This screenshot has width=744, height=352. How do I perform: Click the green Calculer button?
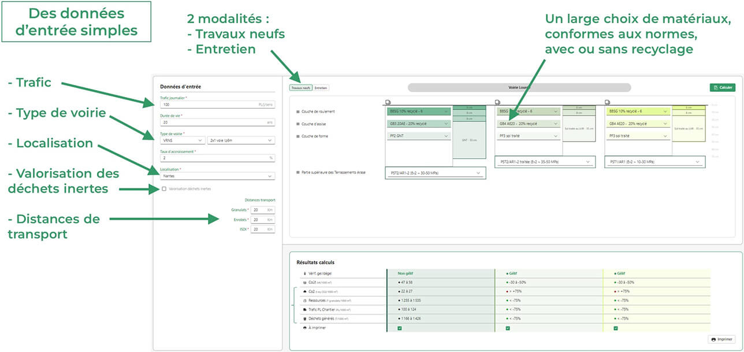pyautogui.click(x=722, y=87)
